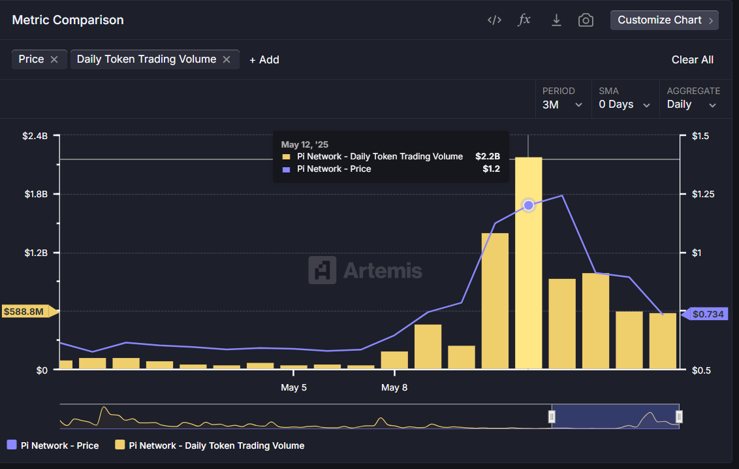Open the Period 3M dropdown
Image resolution: width=739 pixels, height=469 pixels.
point(562,105)
